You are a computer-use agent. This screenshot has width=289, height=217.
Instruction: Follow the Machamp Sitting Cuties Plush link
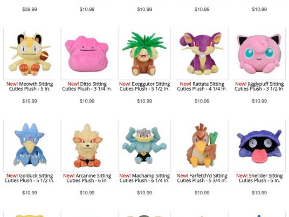[144, 178]
